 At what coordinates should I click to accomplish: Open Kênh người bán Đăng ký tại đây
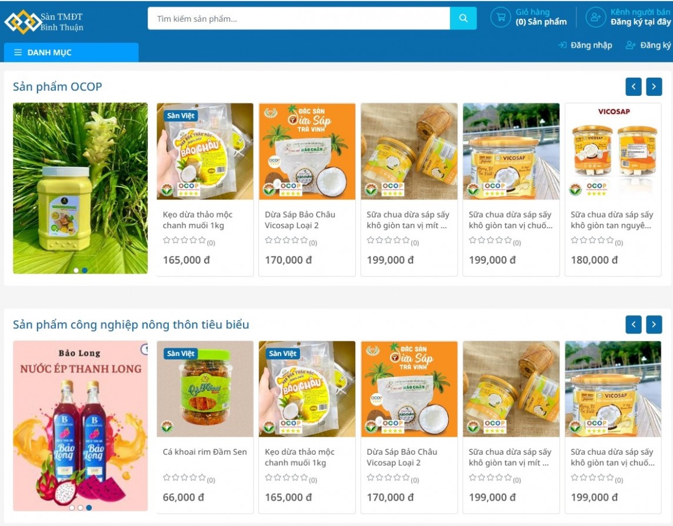641,17
